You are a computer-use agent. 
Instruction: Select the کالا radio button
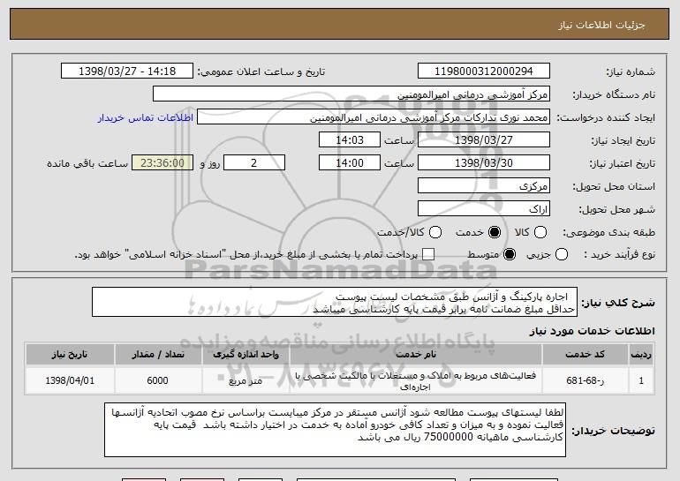[540, 232]
